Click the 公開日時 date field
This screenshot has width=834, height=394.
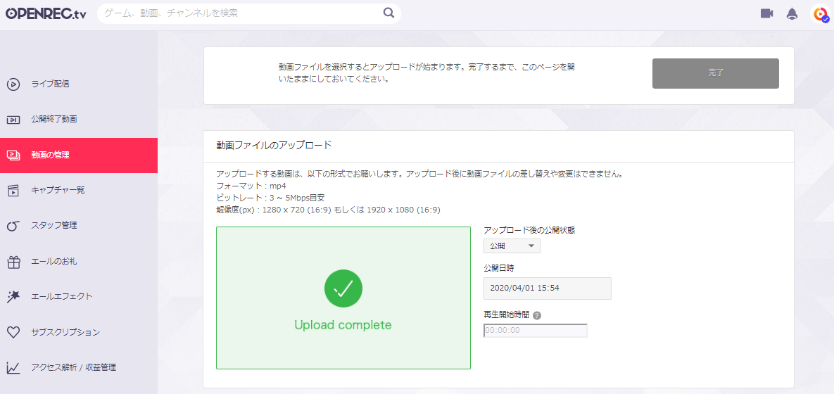(548, 288)
